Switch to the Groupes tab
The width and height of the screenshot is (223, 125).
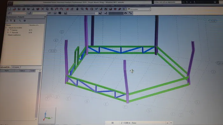point(16,67)
